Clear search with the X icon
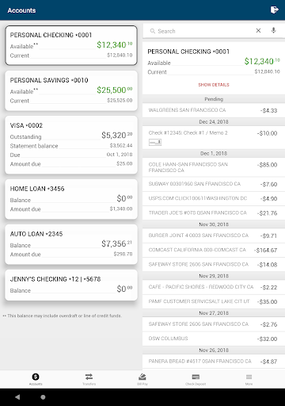The image size is (285, 406). (x=258, y=31)
